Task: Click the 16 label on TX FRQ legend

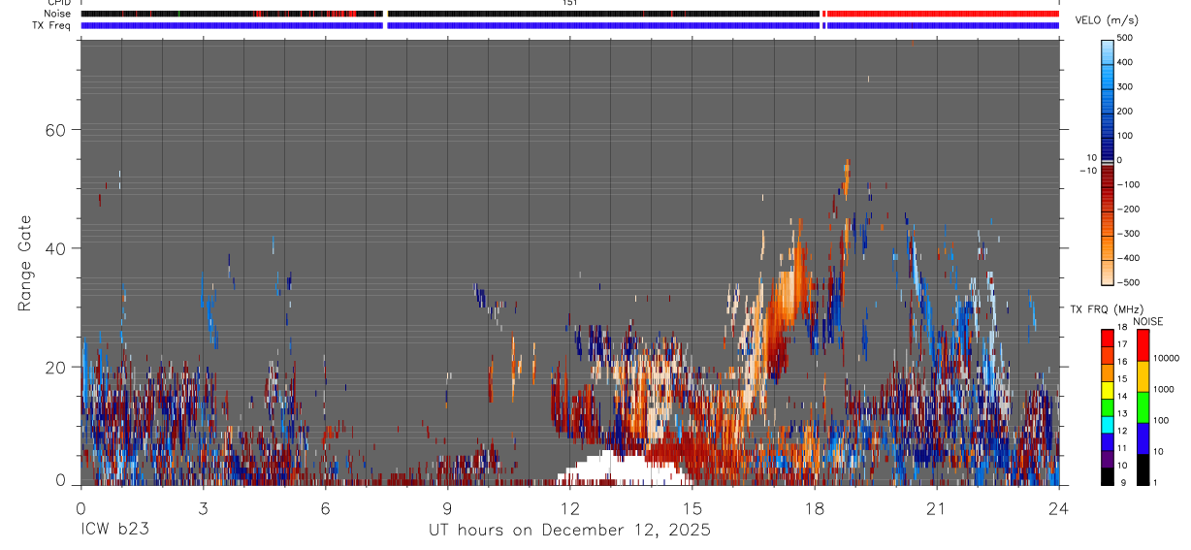Action: click(x=1121, y=362)
